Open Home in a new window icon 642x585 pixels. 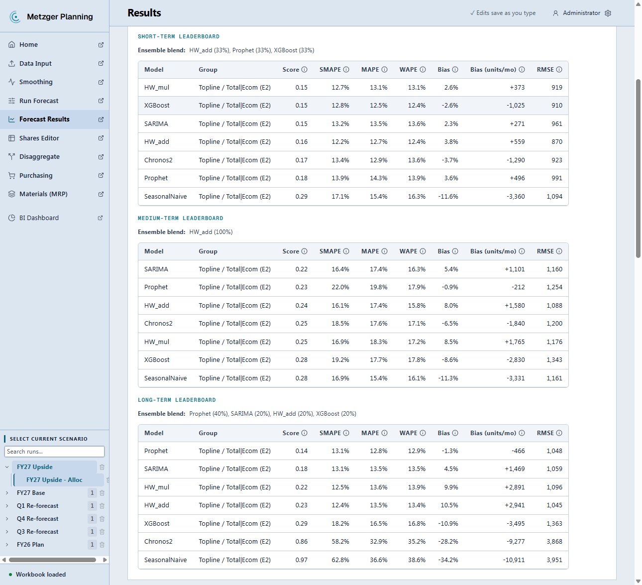coord(101,45)
